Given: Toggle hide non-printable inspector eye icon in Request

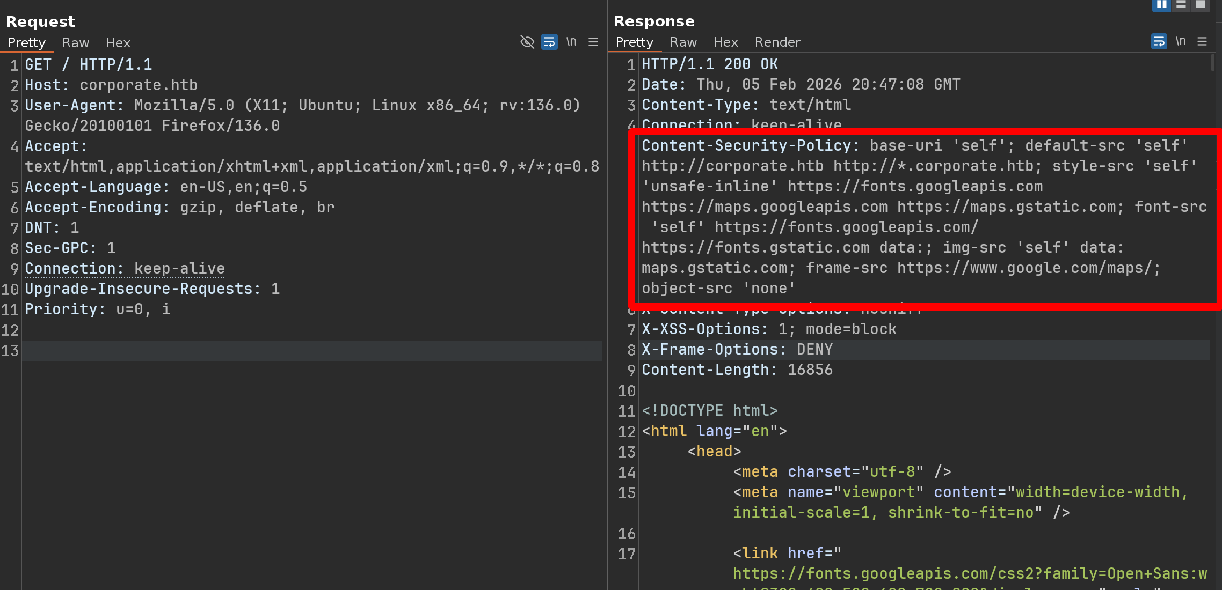Looking at the screenshot, I should pos(527,42).
